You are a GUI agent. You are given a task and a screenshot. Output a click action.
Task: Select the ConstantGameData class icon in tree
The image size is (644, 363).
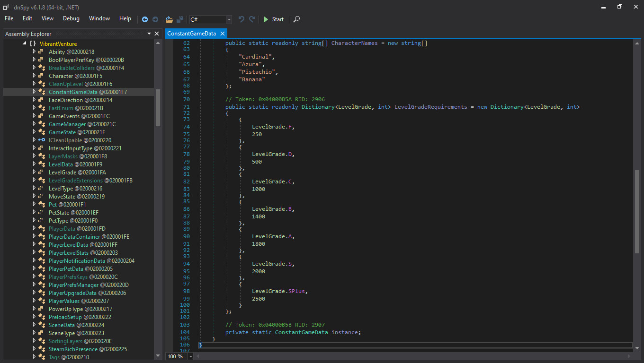pyautogui.click(x=42, y=92)
